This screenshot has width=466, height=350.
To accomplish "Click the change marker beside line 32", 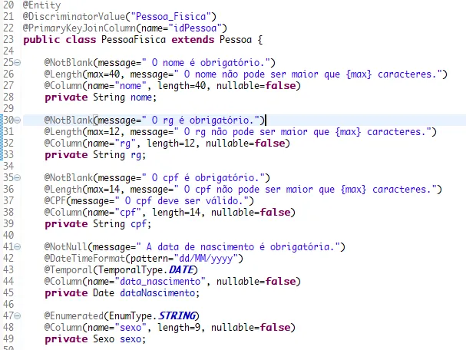I will (2, 144).
